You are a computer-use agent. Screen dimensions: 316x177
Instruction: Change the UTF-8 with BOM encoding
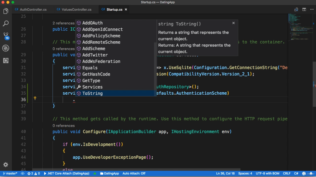click(267, 174)
